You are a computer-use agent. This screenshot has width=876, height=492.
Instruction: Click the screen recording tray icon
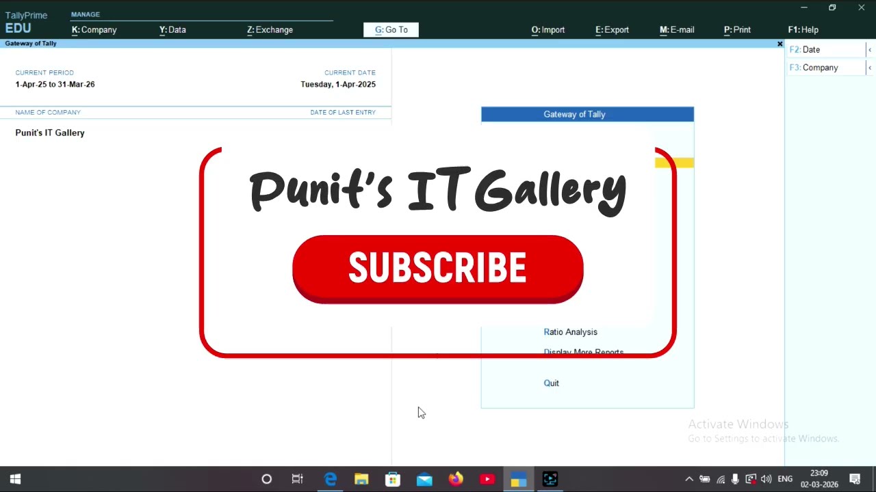pyautogui.click(x=751, y=479)
